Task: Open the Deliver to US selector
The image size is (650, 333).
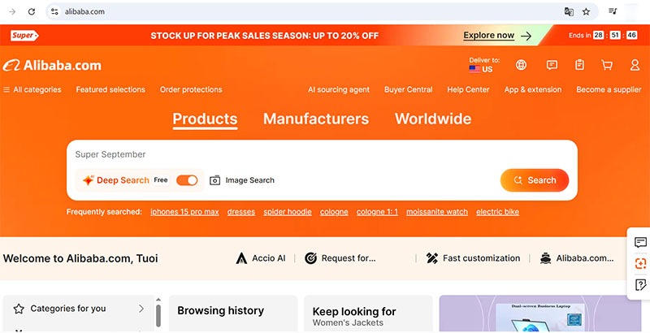Action: click(x=485, y=65)
